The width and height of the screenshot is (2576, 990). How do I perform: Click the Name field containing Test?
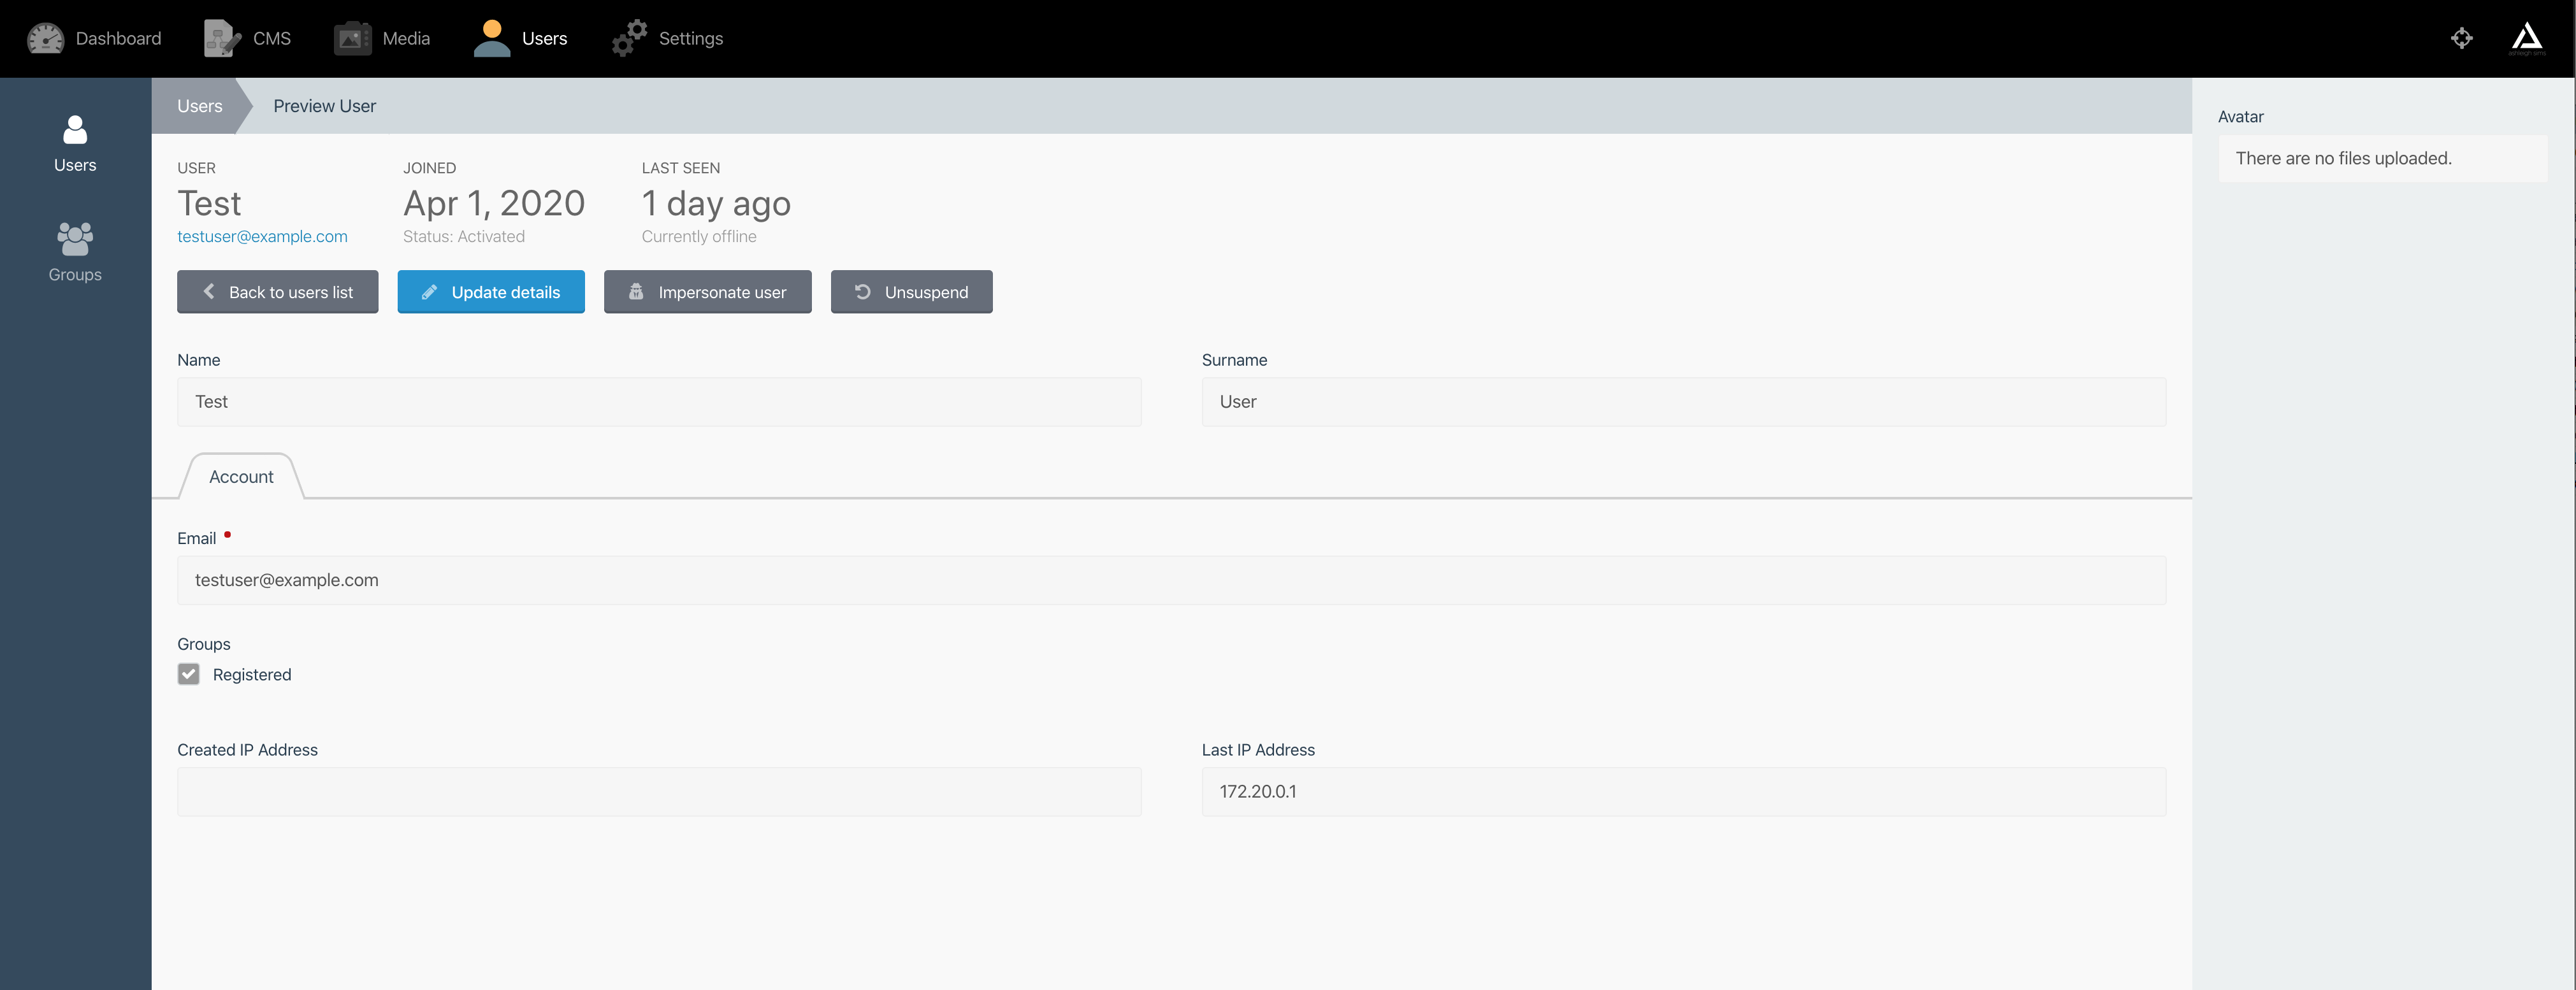(658, 401)
